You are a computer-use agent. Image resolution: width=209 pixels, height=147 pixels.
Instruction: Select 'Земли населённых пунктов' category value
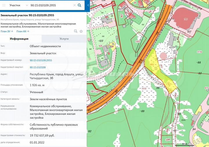[x=48, y=99]
